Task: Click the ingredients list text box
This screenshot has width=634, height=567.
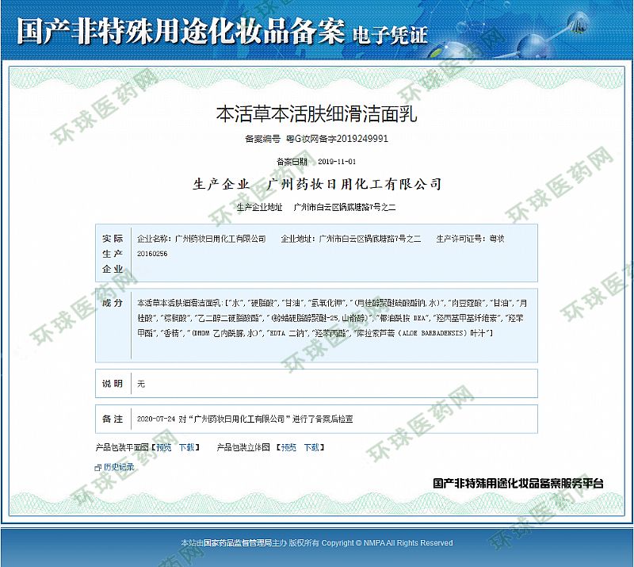Action: [333, 318]
